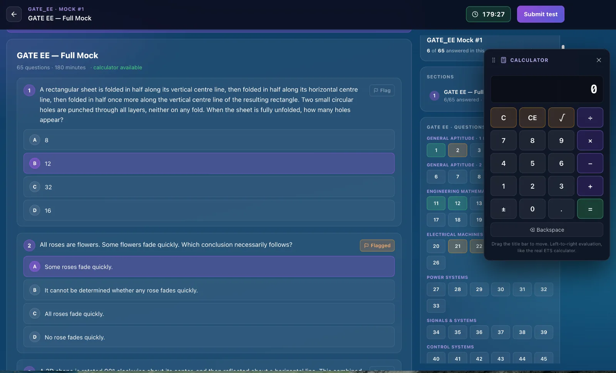Viewport: 616px width, 373px height.
Task: Choose "Some roses fade quickly." answer
Action: tap(209, 266)
